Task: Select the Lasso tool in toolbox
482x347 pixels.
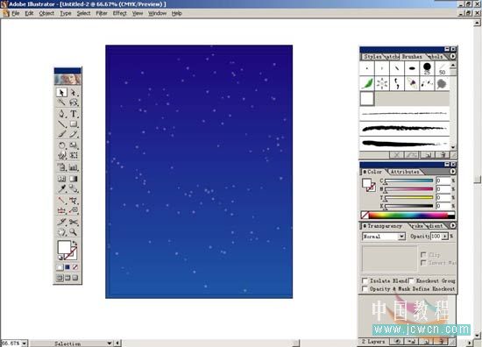Action: [x=74, y=103]
